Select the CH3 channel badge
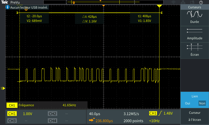Image resolution: width=209 pixels, height=125 pixels. [12, 121]
